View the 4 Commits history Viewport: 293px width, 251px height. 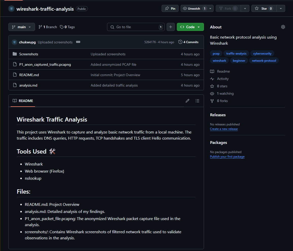[x=188, y=42]
